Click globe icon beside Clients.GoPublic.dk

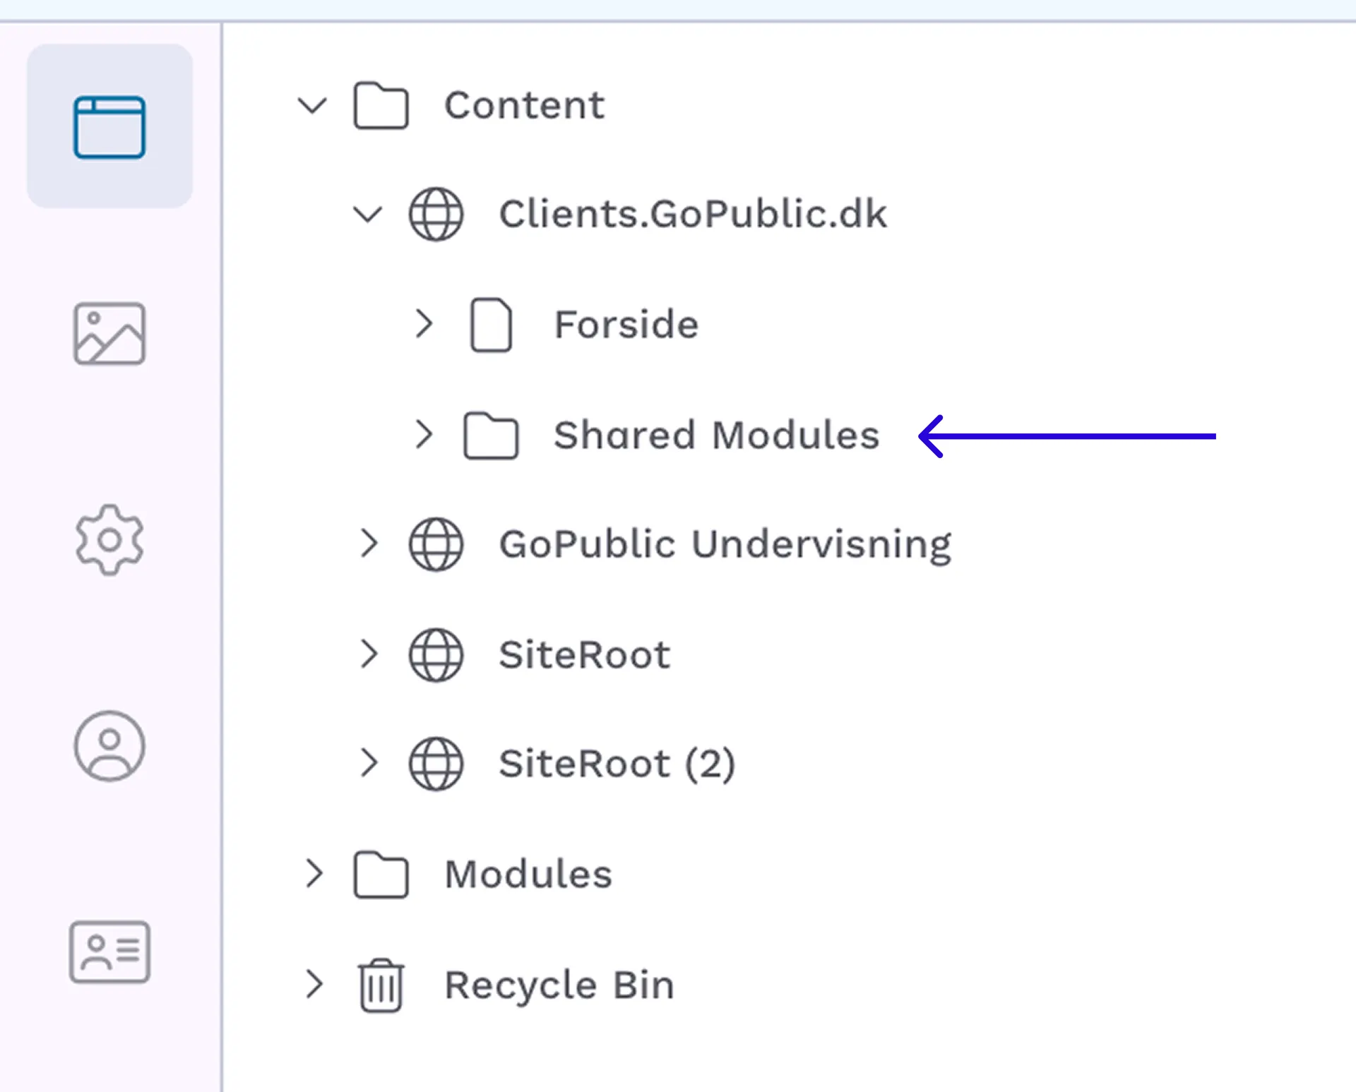436,214
